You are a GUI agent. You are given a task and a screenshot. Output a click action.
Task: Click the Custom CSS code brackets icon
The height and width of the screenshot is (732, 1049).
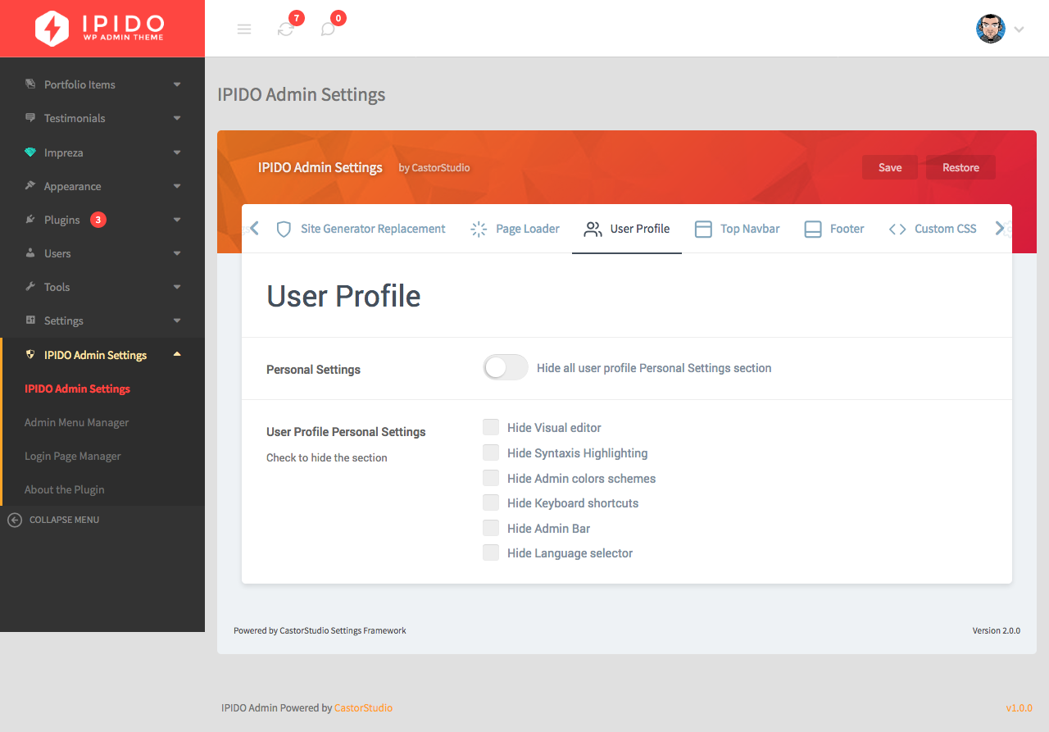(x=897, y=229)
